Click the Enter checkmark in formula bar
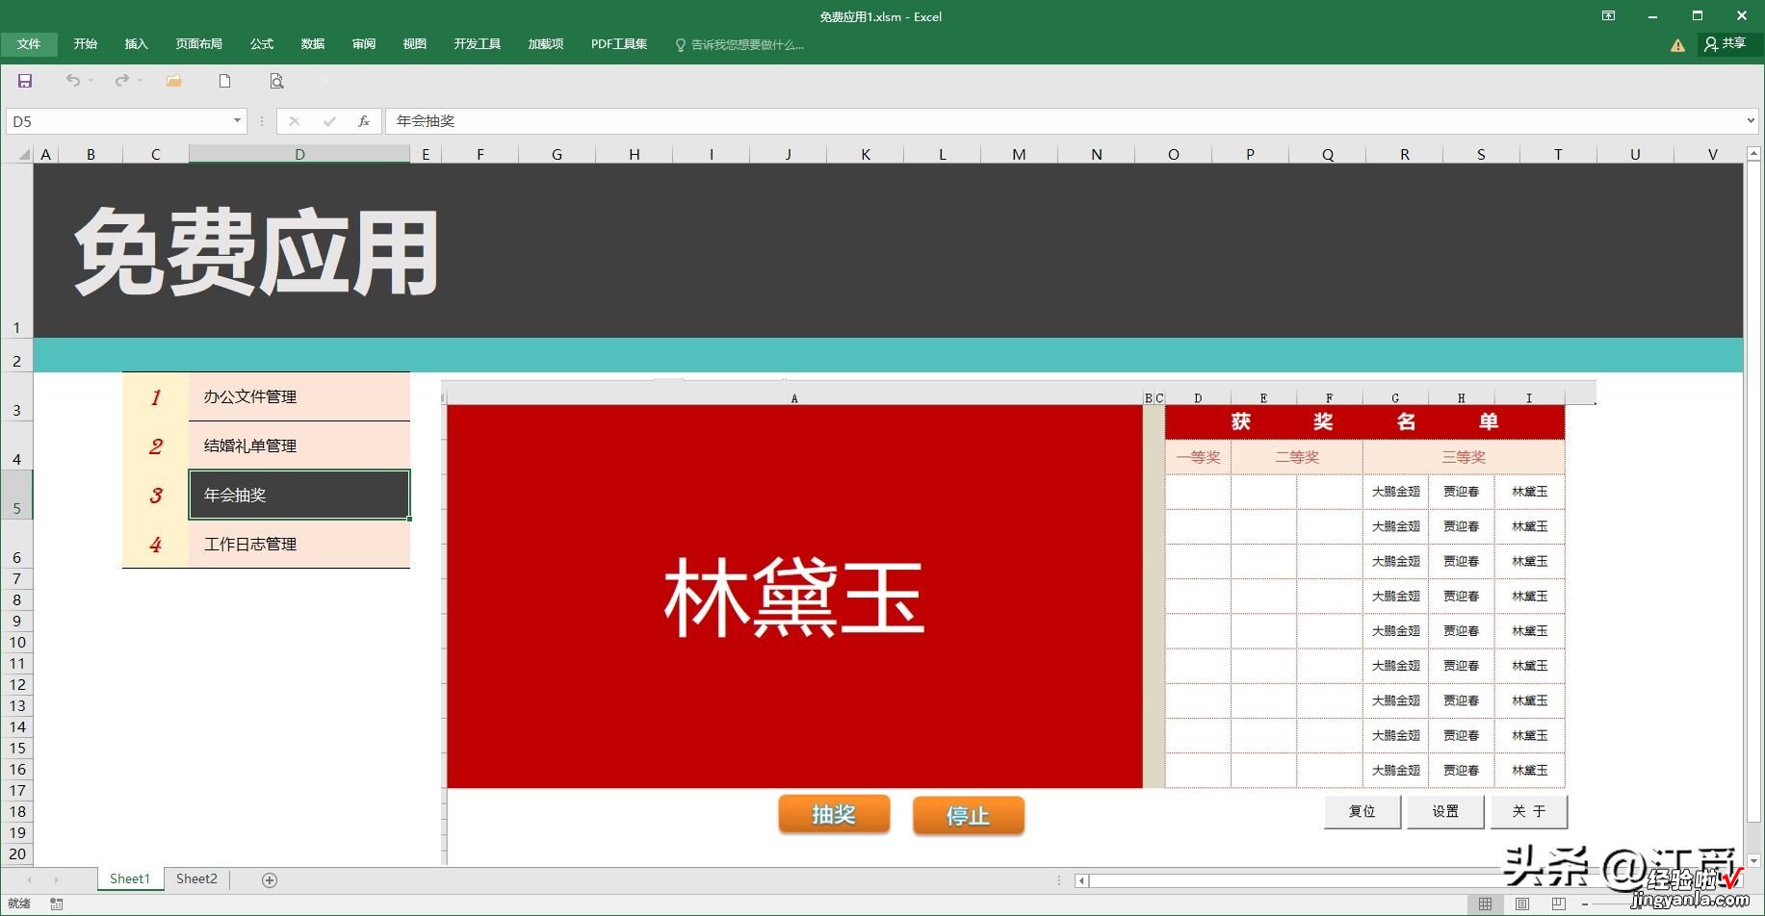 [x=329, y=121]
